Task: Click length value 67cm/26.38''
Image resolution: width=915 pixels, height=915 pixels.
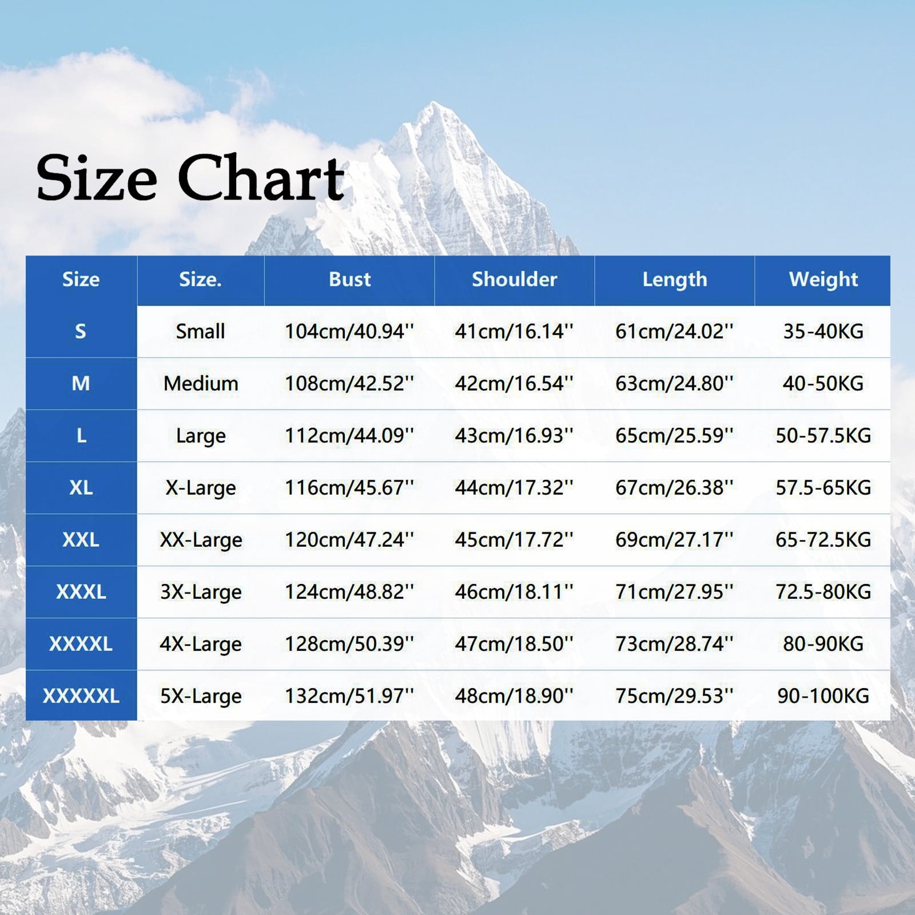Action: 674,488
